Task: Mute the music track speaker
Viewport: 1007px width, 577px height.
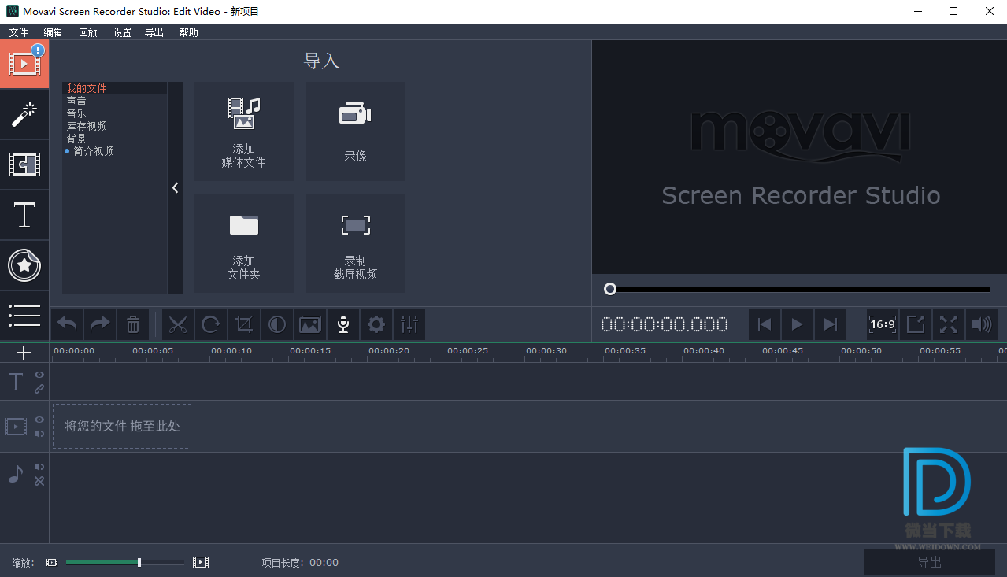Action: click(x=39, y=467)
